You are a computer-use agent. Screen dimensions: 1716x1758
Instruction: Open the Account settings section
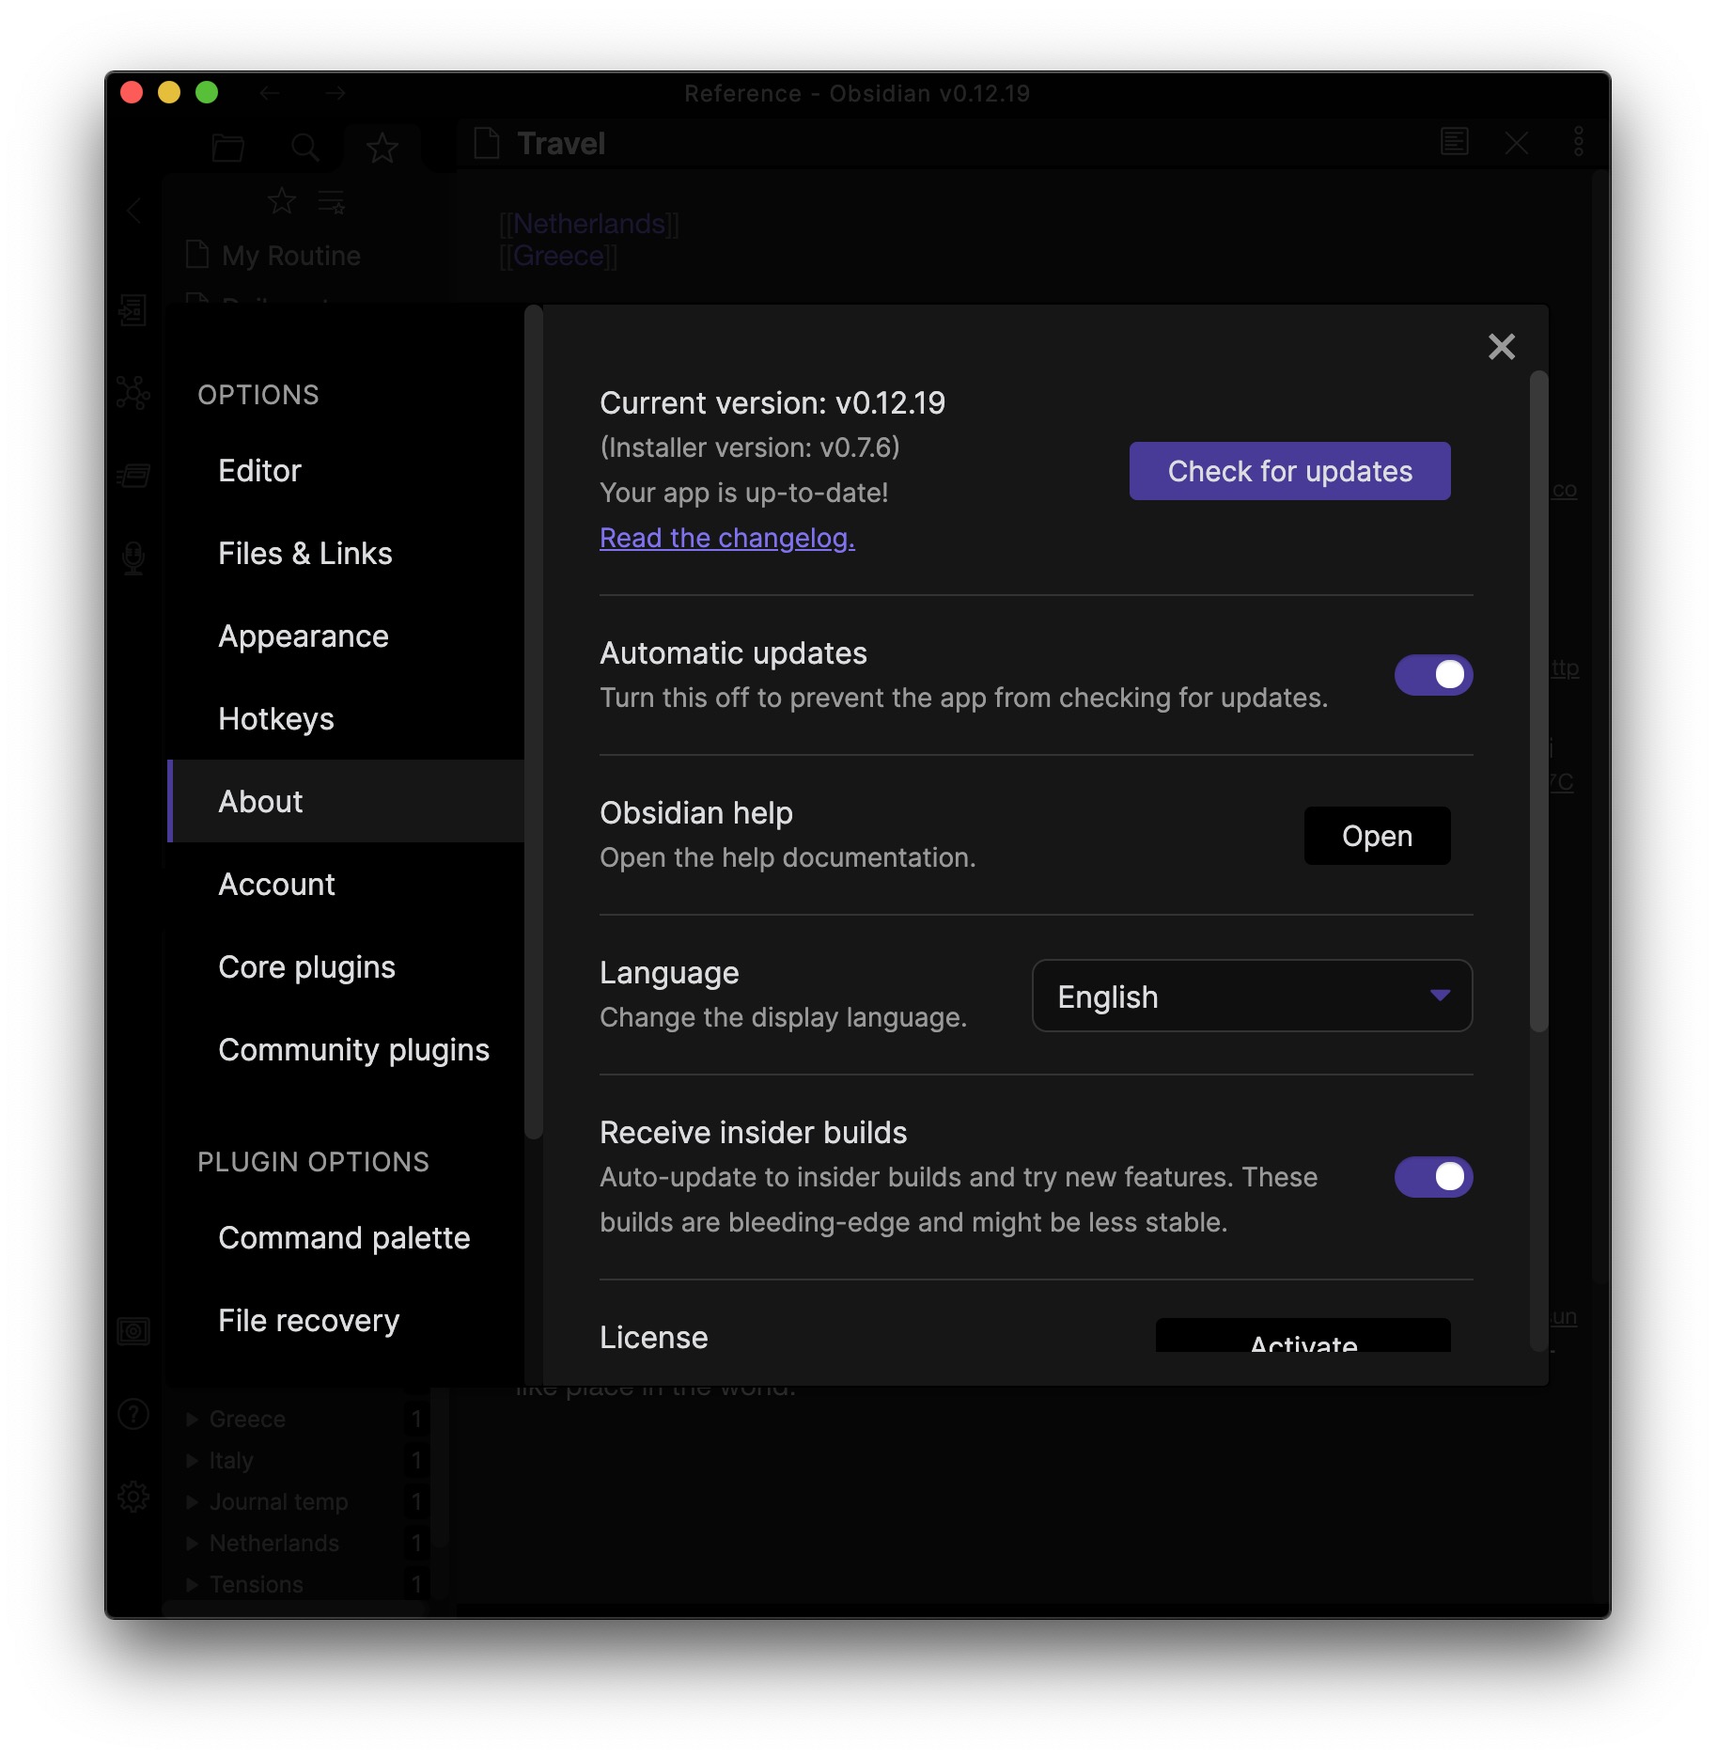pos(346,884)
